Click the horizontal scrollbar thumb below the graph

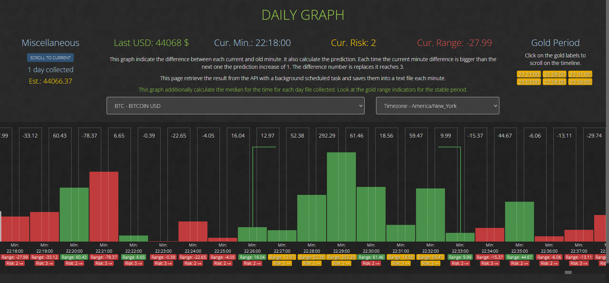click(568, 272)
